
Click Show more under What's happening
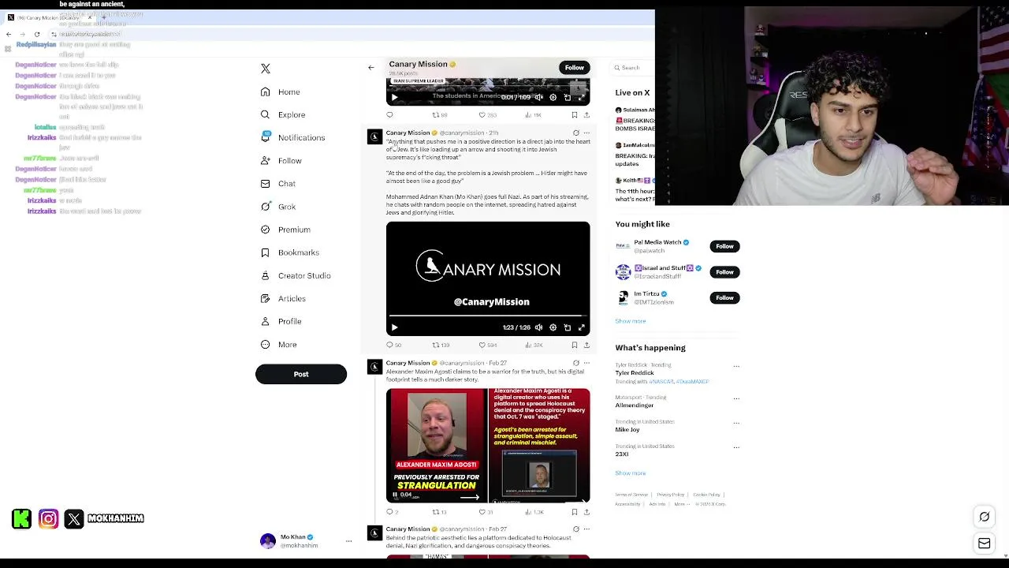click(631, 473)
